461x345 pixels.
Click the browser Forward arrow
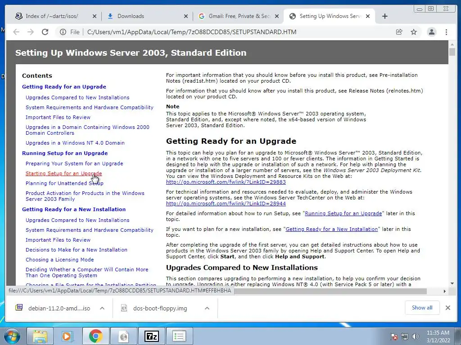(x=31, y=32)
